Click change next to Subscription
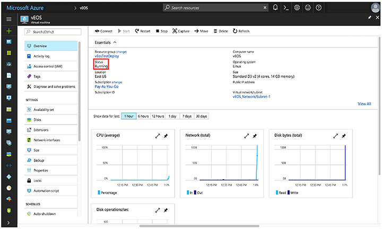 coord(117,82)
